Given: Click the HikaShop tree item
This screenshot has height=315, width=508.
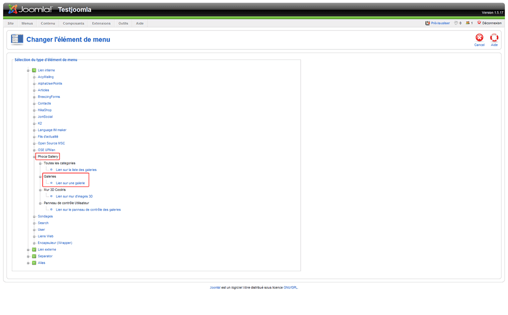Looking at the screenshot, I should pos(45,110).
